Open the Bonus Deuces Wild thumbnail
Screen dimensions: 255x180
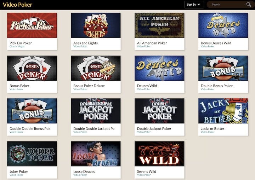tap(223, 25)
